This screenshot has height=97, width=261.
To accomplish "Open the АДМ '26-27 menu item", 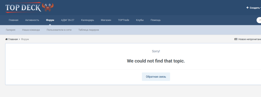I will click(68, 20).
